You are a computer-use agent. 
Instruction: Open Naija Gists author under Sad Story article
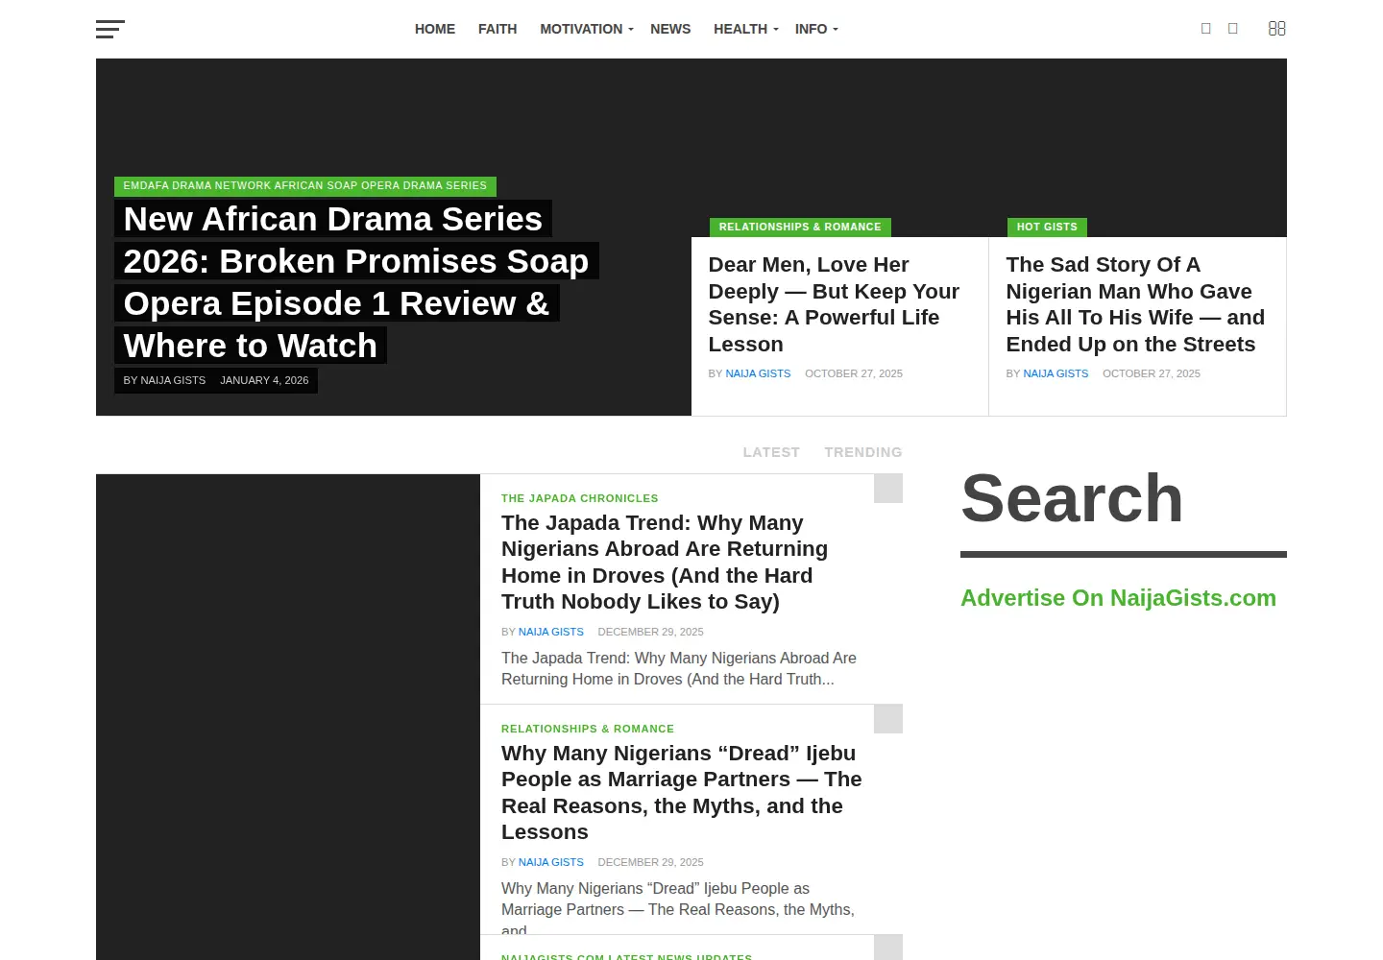(x=1055, y=373)
